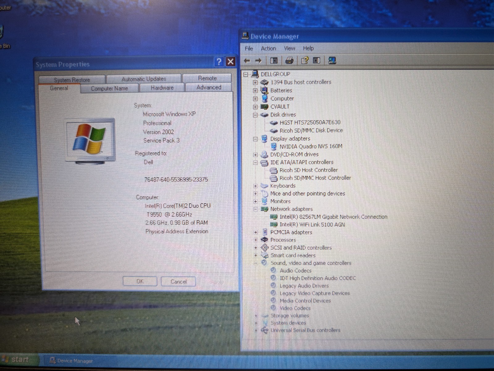Click the Properties help icon in toolbar

tap(305, 60)
